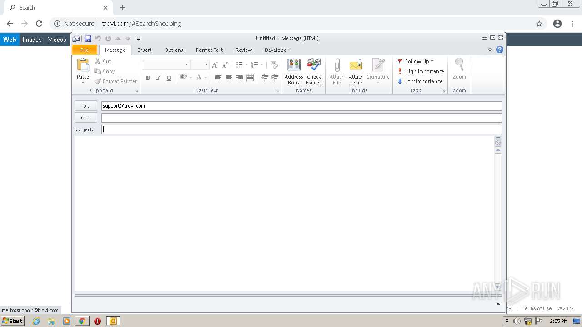
Task: Click the previous item up arrow in quick access toolbar
Action: click(118, 39)
